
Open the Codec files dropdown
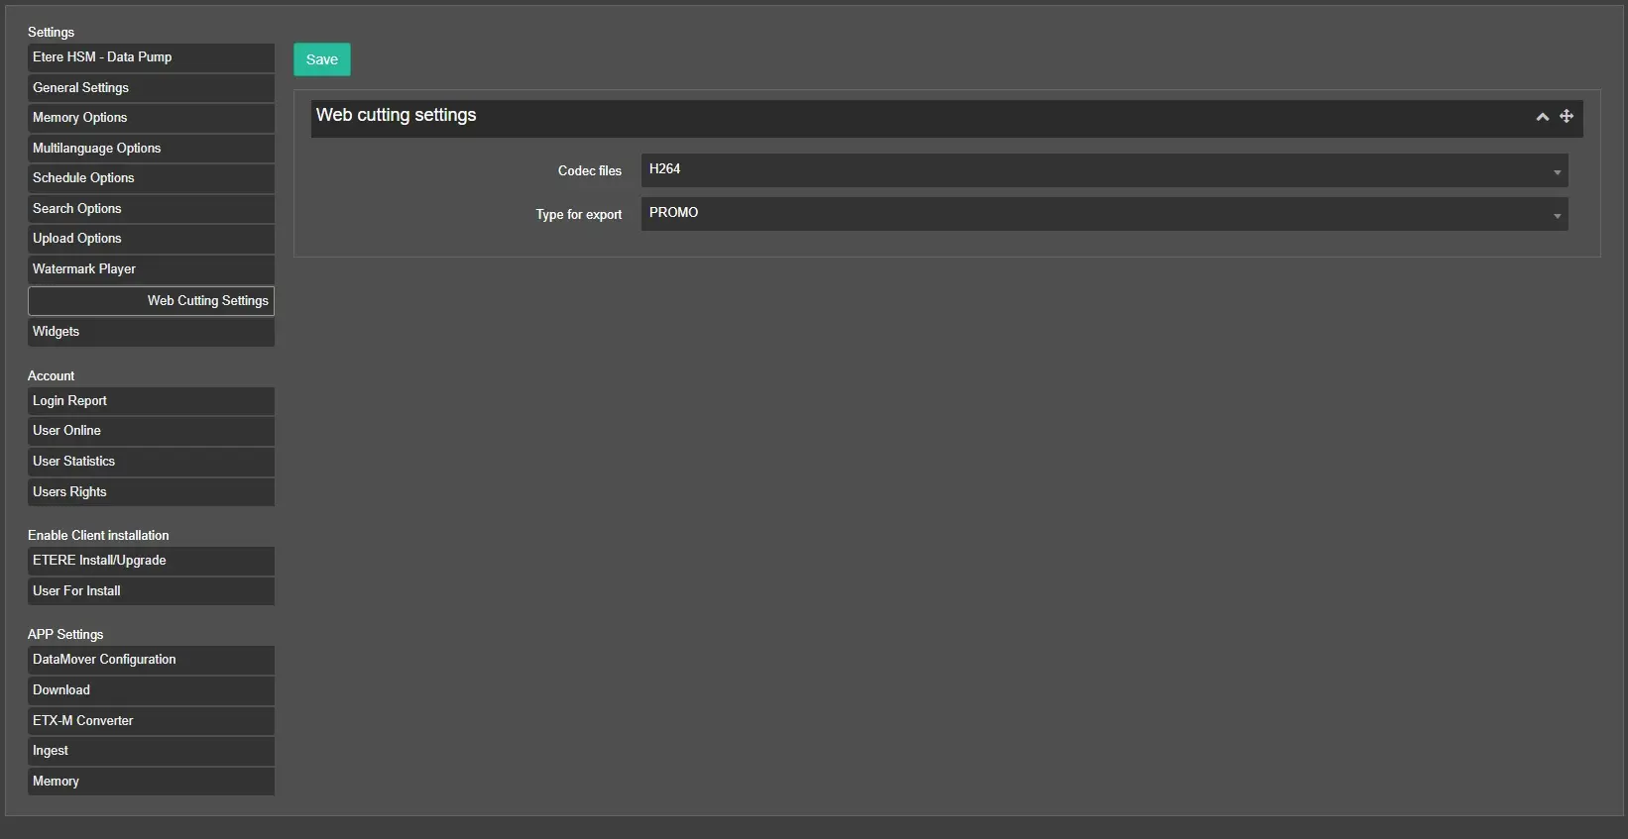point(1104,170)
